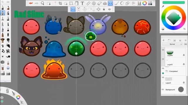Hide Layer3 with its eye icon
The height and width of the screenshot is (105, 188).
pyautogui.click(x=163, y=77)
